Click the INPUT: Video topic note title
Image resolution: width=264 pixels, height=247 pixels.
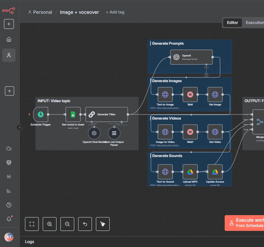[54, 101]
